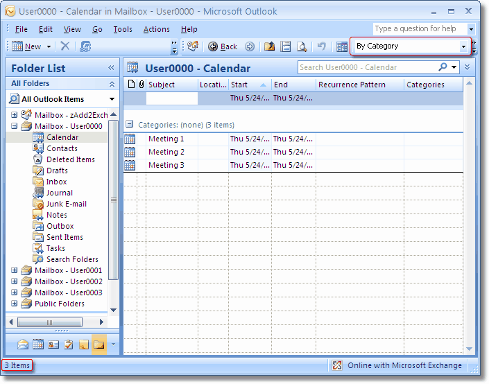Screen dimensions: 489x384
Task: Open the Help menu
Action: tap(189, 29)
